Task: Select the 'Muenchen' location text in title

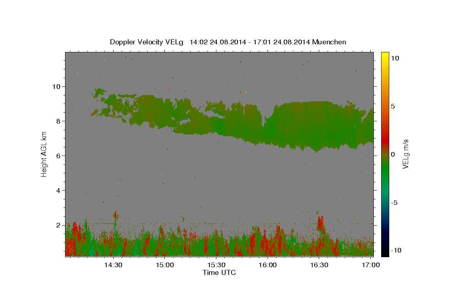Action: coord(329,42)
